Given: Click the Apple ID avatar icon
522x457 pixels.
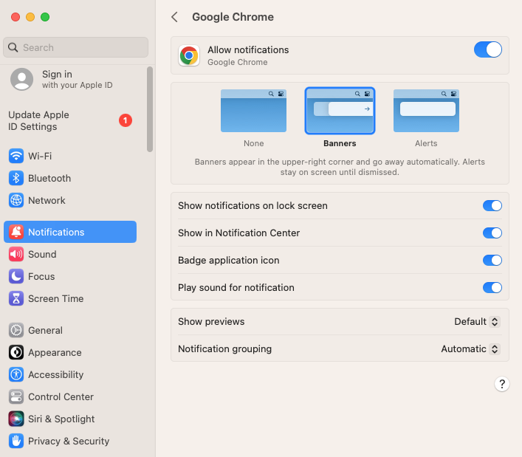Looking at the screenshot, I should (21, 79).
